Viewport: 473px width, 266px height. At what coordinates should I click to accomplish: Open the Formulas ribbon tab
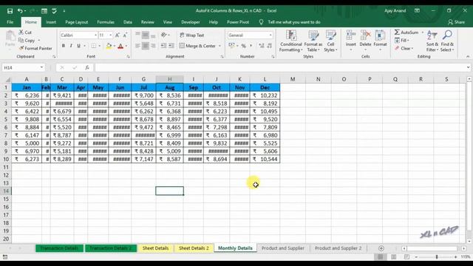pyautogui.click(x=106, y=22)
